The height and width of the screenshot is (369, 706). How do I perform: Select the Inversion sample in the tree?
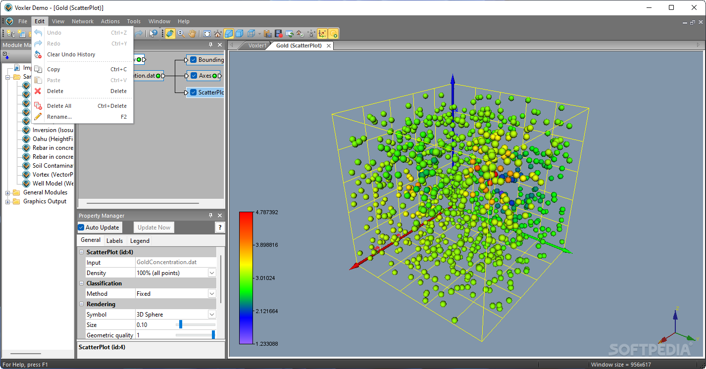click(x=53, y=130)
